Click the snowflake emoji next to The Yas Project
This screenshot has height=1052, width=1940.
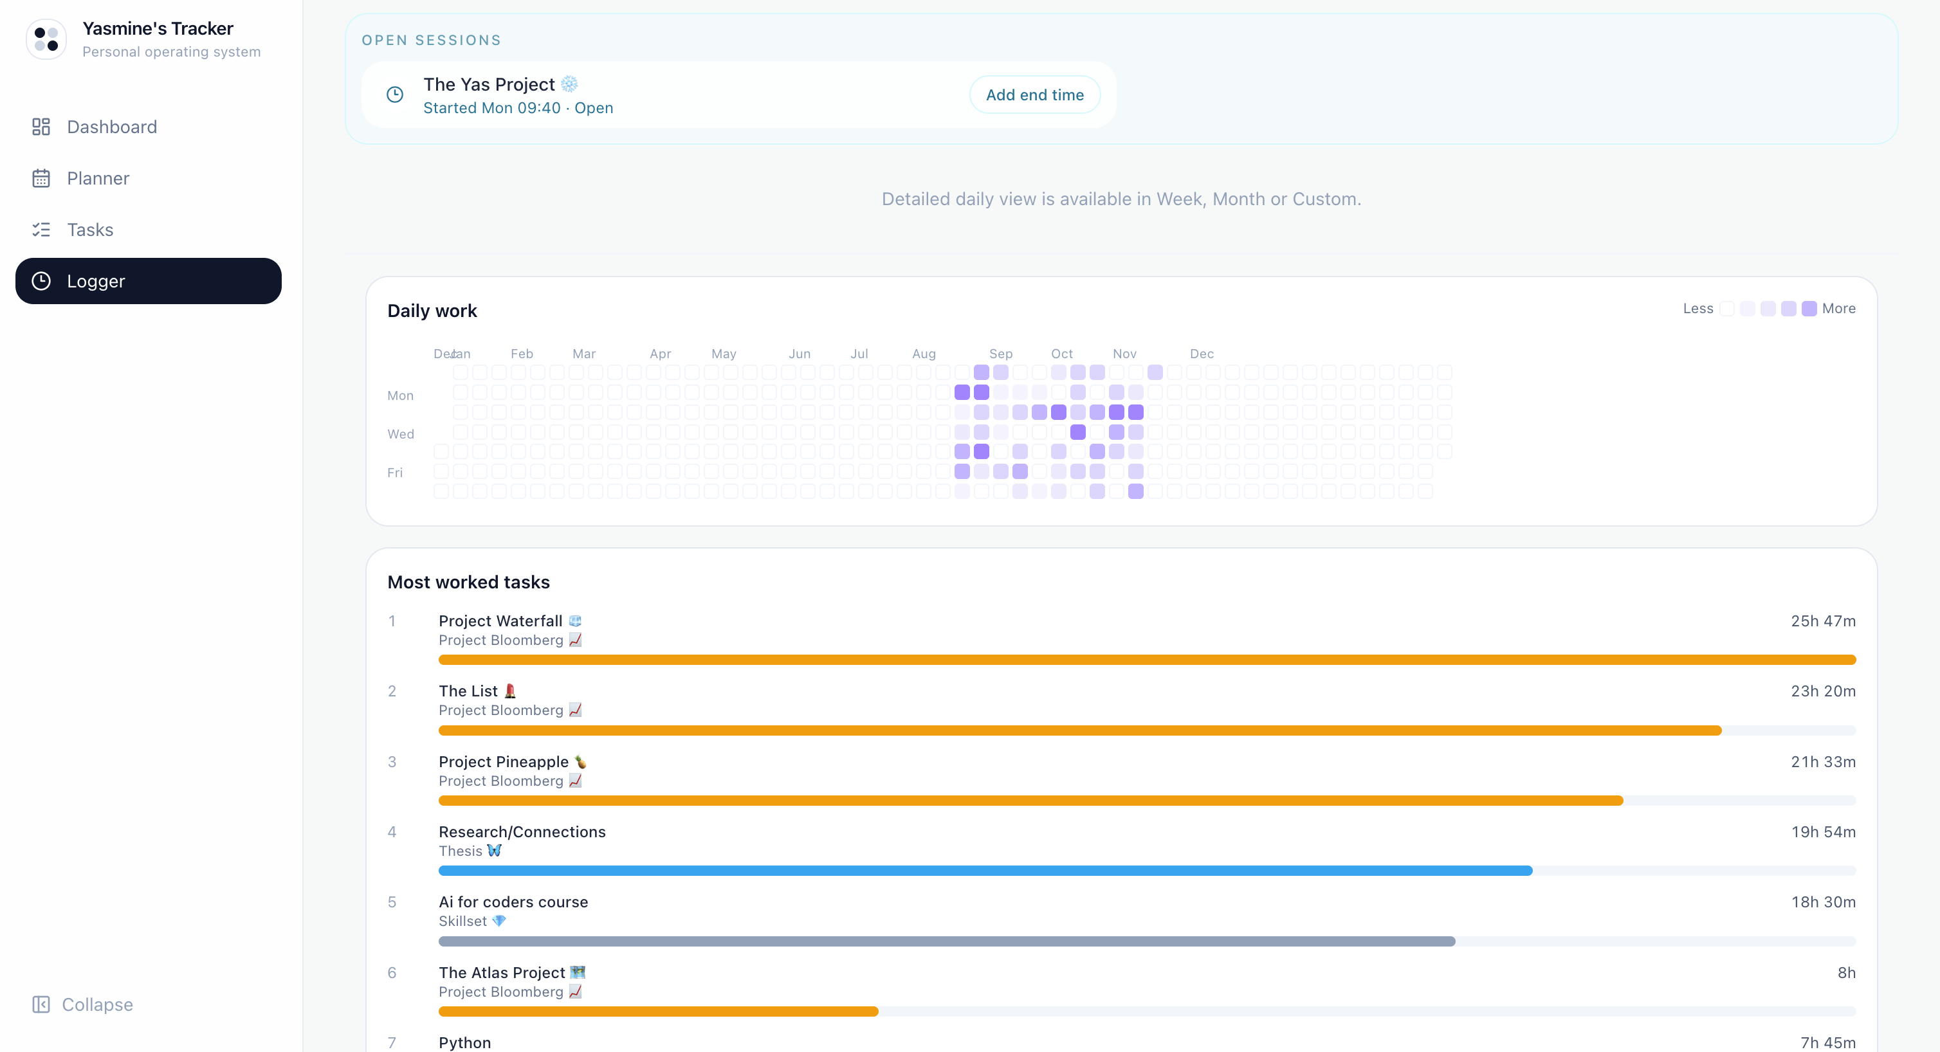(x=569, y=84)
